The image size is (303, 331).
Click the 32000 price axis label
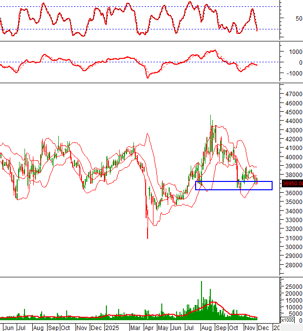point(292,229)
